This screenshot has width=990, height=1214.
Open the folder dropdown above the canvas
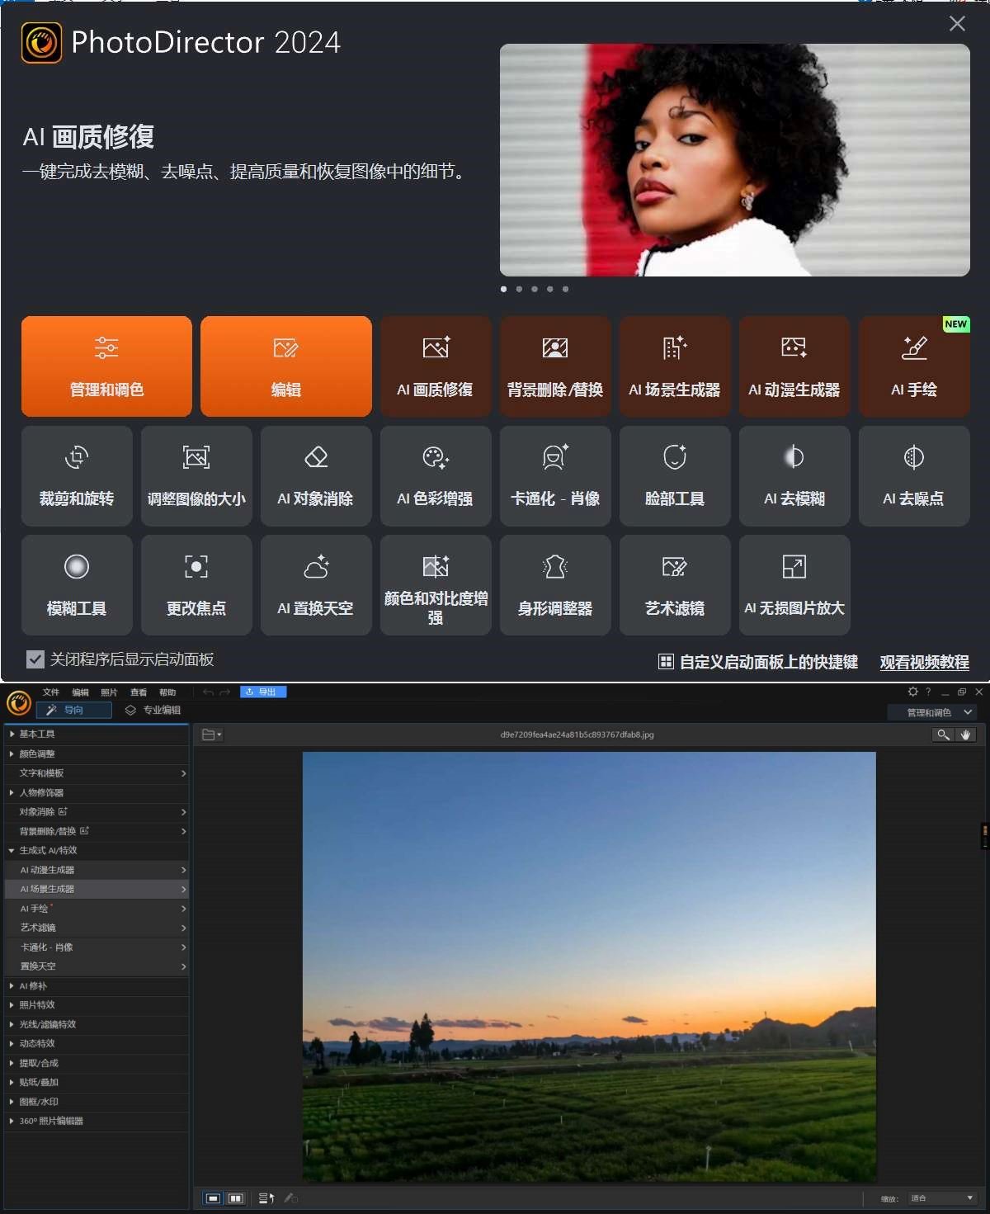click(212, 735)
